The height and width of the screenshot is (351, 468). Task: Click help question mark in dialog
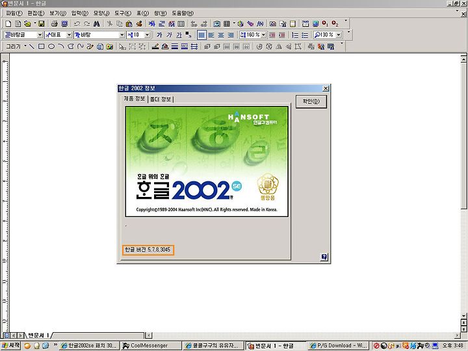click(324, 257)
